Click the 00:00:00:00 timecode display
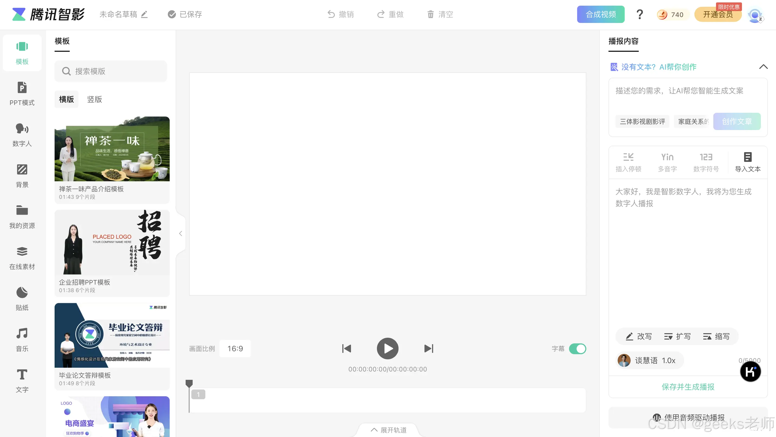Viewport: 776px width, 437px height. [x=388, y=369]
